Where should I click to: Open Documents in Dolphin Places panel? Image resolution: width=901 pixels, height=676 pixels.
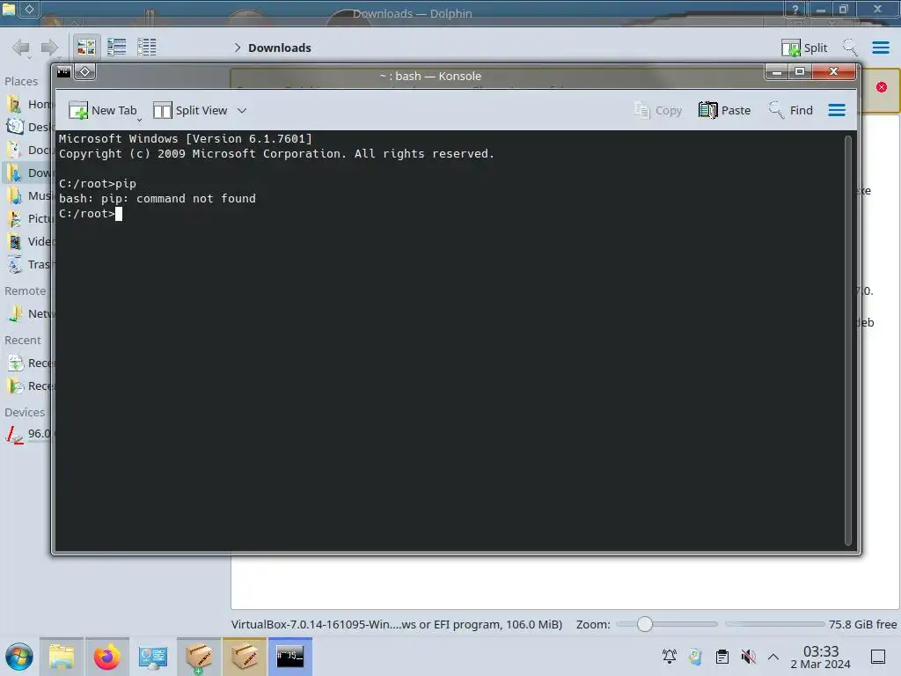(29, 150)
